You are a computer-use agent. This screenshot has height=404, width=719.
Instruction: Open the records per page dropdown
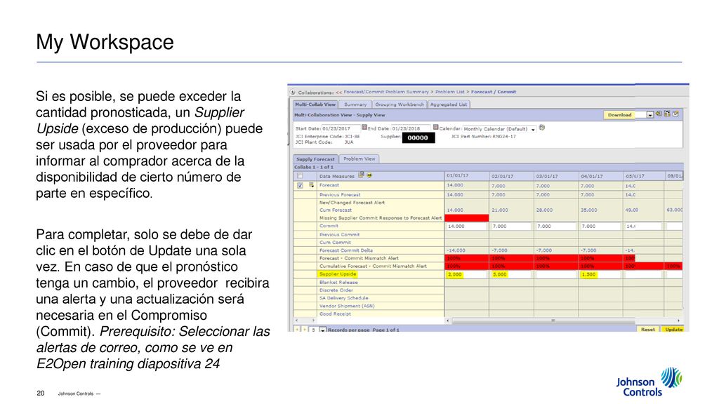tap(322, 330)
